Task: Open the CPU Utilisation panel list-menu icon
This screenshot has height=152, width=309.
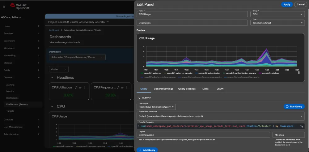Action: pyautogui.click(x=80, y=87)
